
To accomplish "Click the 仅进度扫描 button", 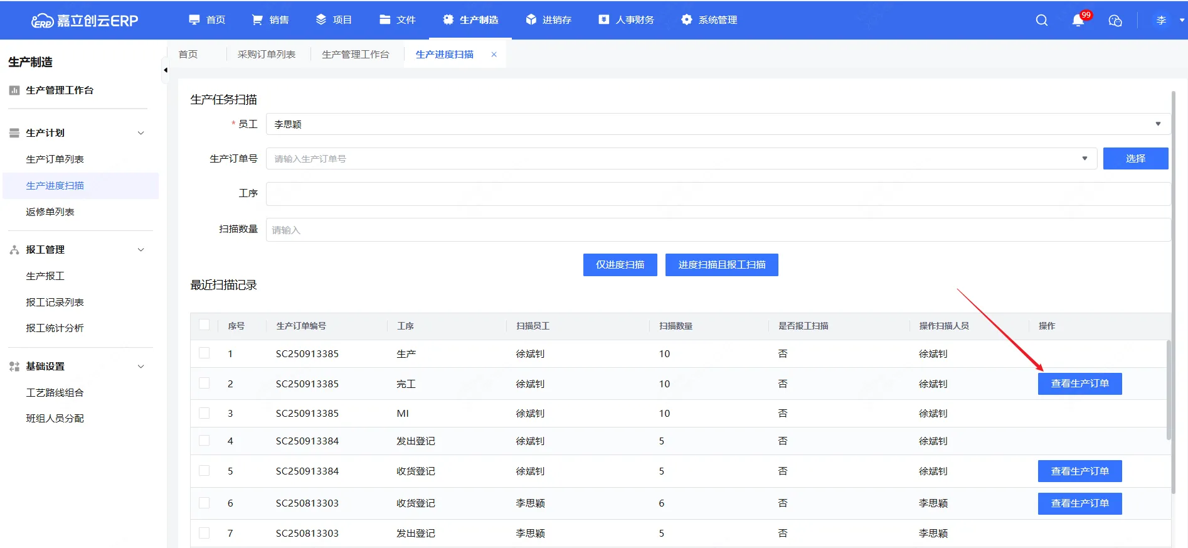I will (620, 265).
